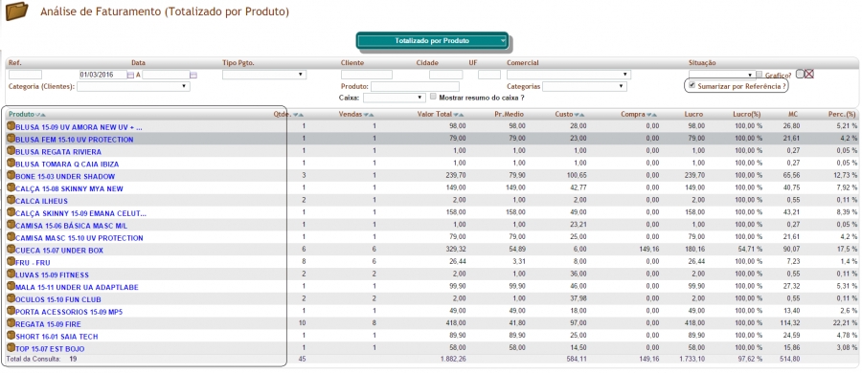This screenshot has height=373, width=862.
Task: Click the Produto filter text field
Action: [x=415, y=86]
